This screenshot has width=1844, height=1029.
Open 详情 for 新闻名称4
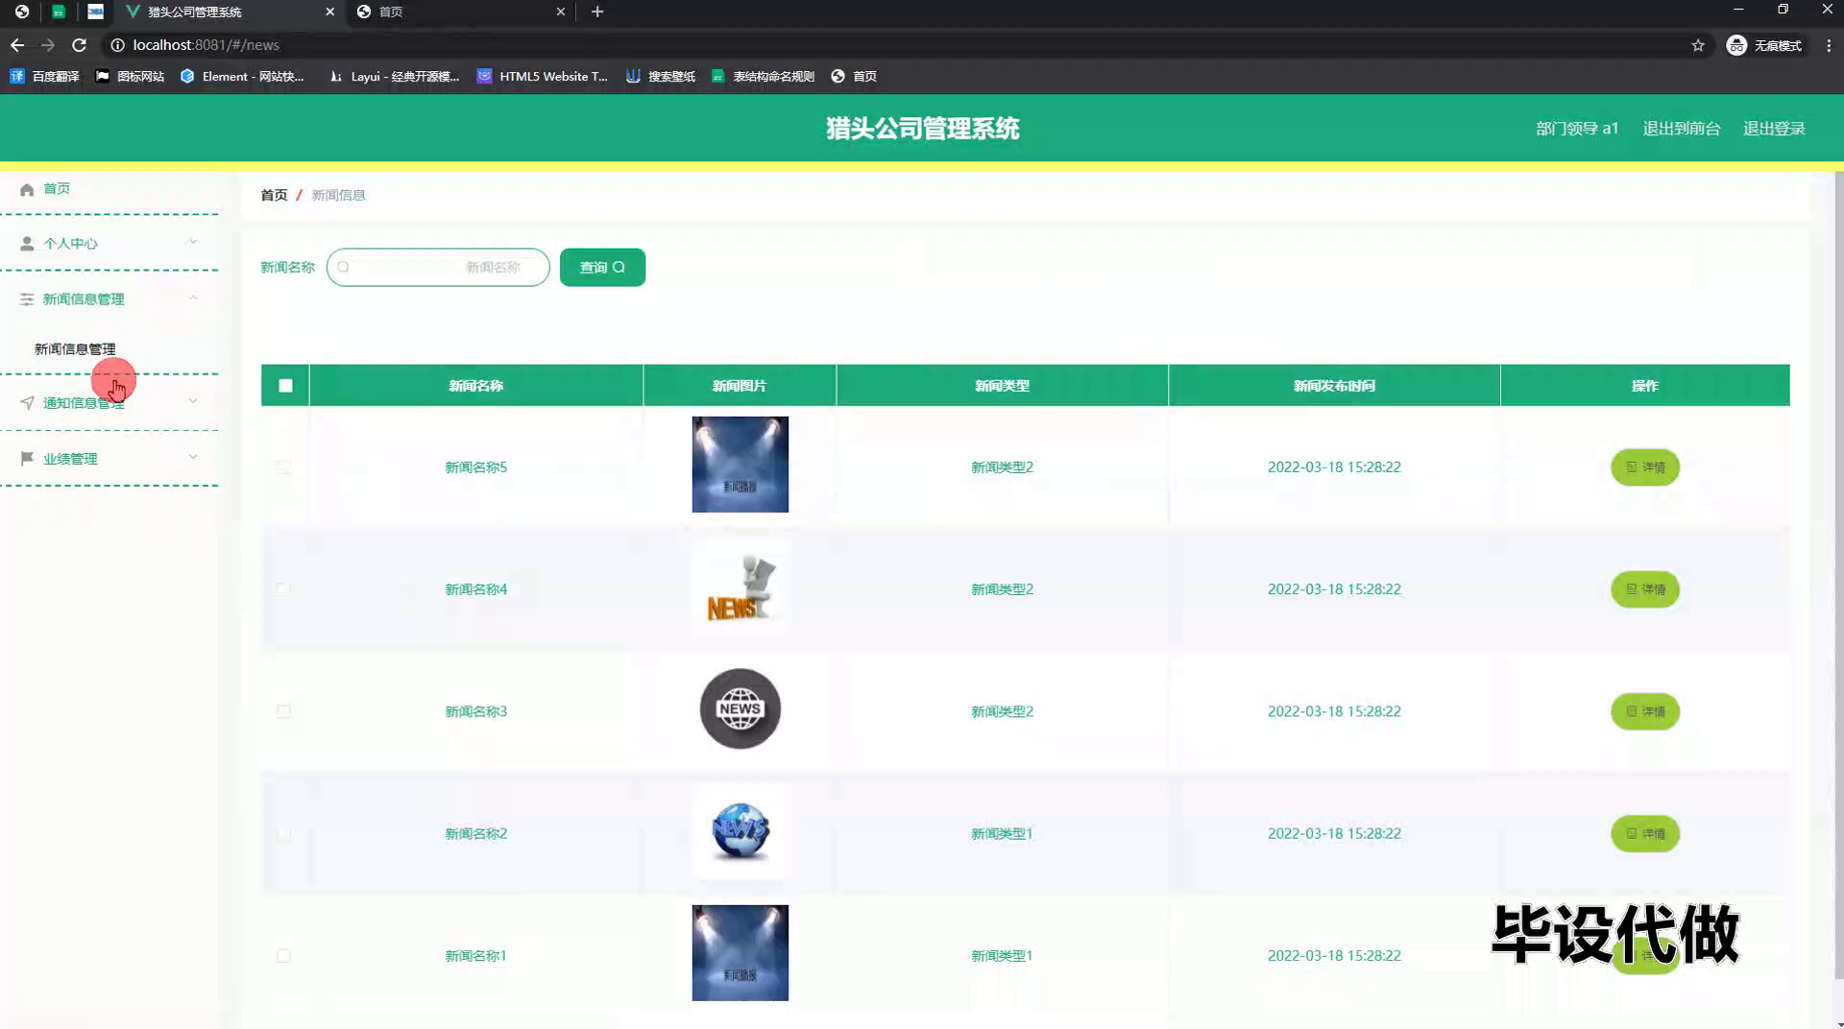click(1644, 589)
